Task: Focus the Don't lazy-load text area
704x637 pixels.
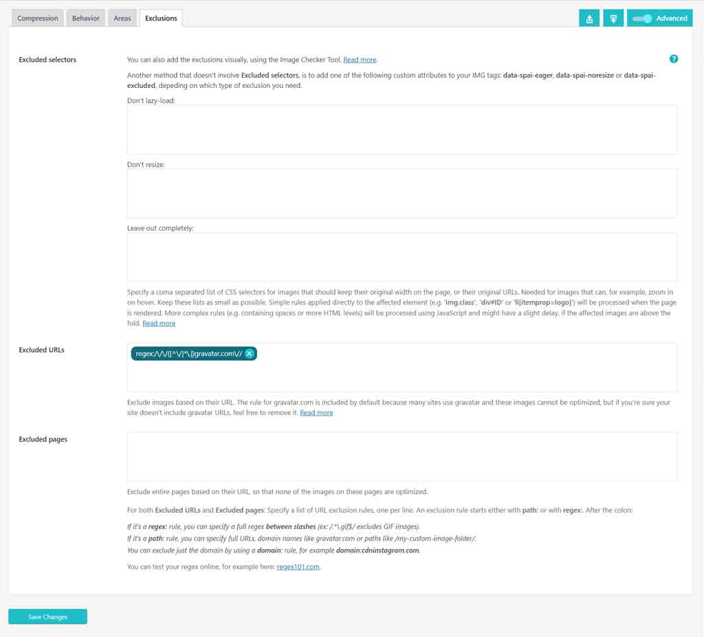Action: 401,129
